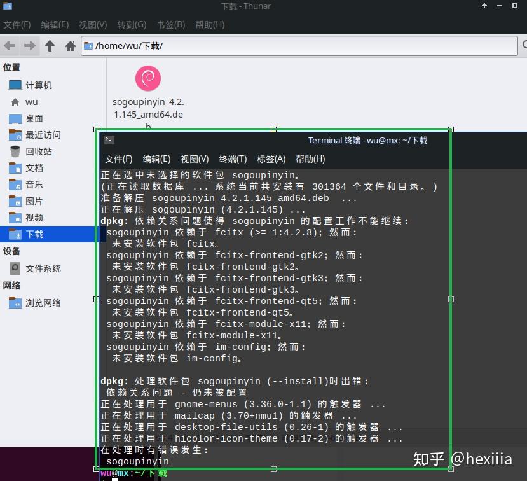Open the 转到(G) menu in Thunar

tap(131, 24)
